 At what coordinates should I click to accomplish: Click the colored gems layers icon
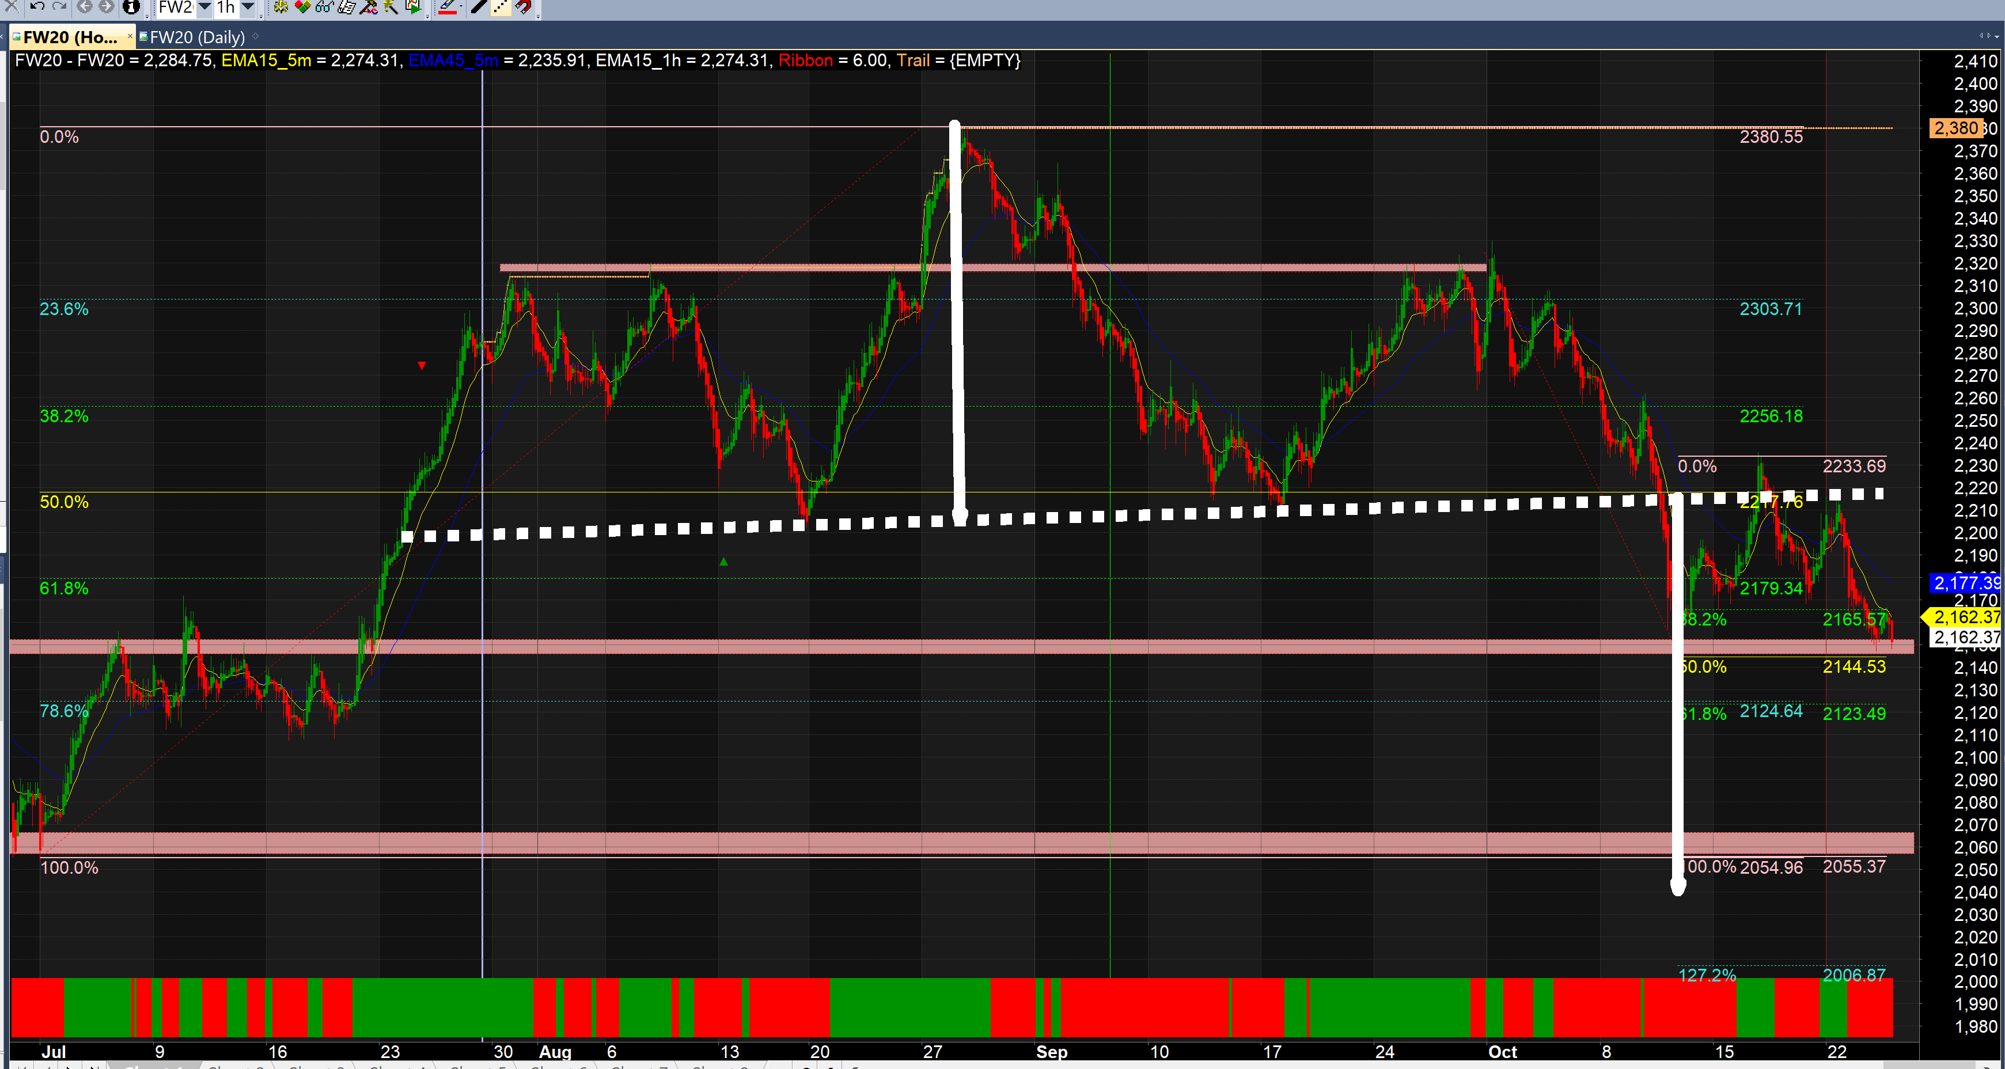point(303,7)
